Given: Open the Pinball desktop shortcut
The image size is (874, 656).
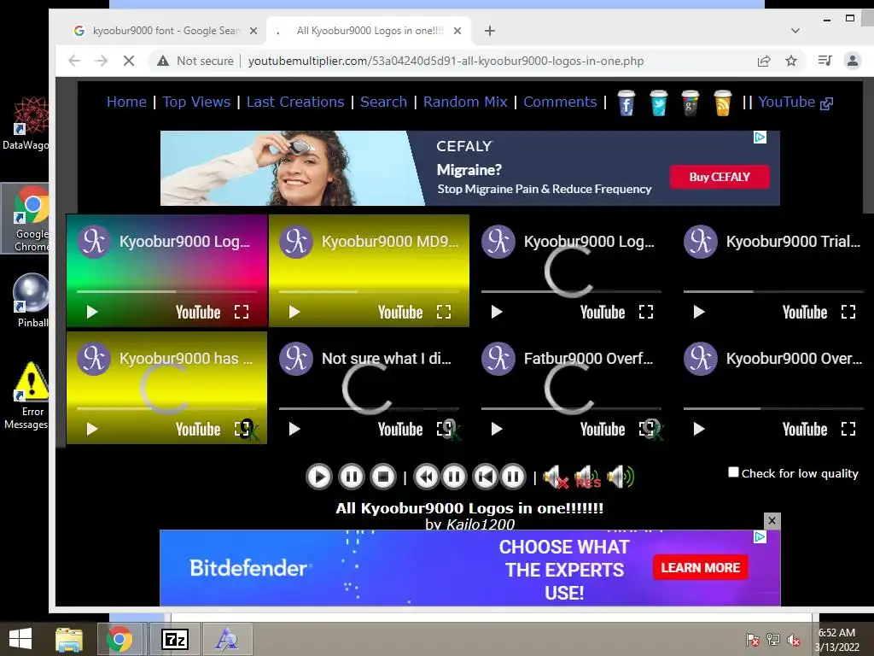Looking at the screenshot, I should point(32,302).
